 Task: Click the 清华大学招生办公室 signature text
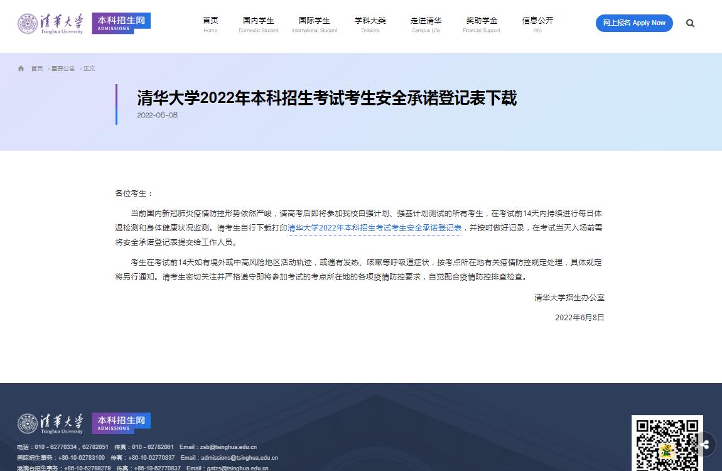pos(569,298)
